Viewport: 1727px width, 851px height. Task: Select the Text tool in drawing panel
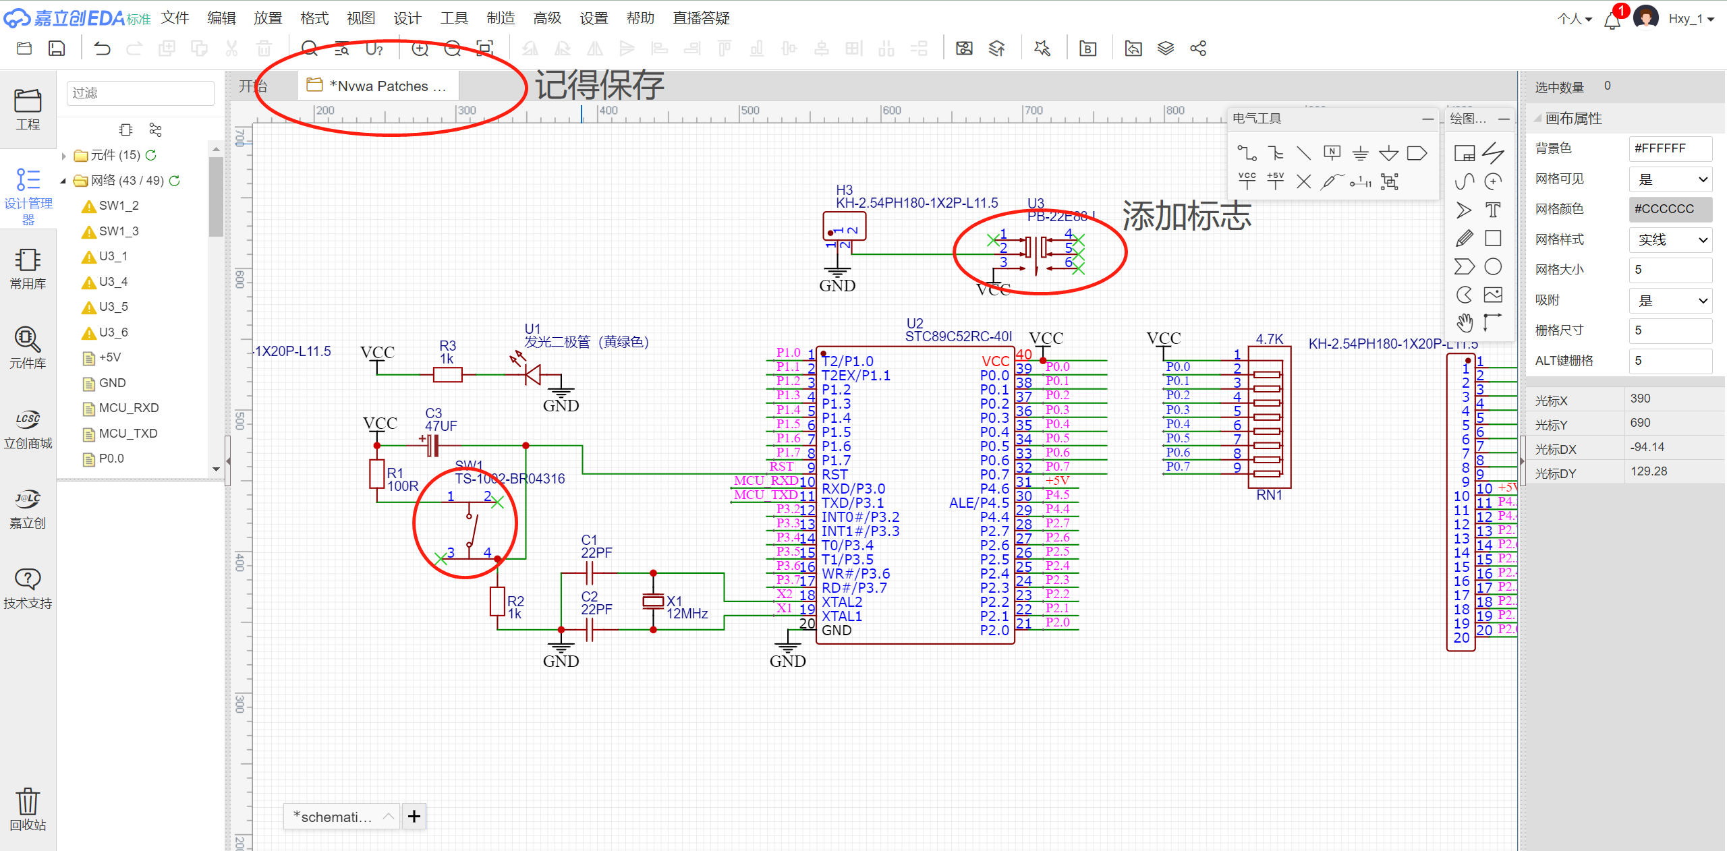[1493, 210]
